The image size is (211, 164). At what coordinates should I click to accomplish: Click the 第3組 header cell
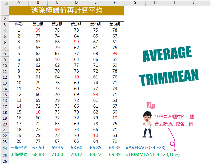76,24
